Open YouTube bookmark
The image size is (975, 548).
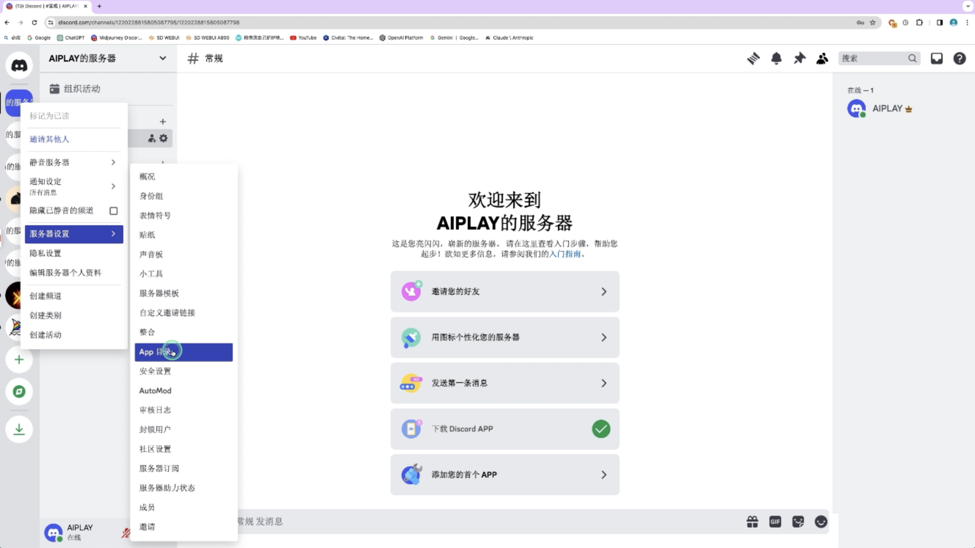pos(303,37)
